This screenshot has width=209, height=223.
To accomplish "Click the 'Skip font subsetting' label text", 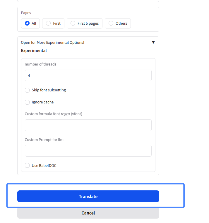I will tap(49, 90).
